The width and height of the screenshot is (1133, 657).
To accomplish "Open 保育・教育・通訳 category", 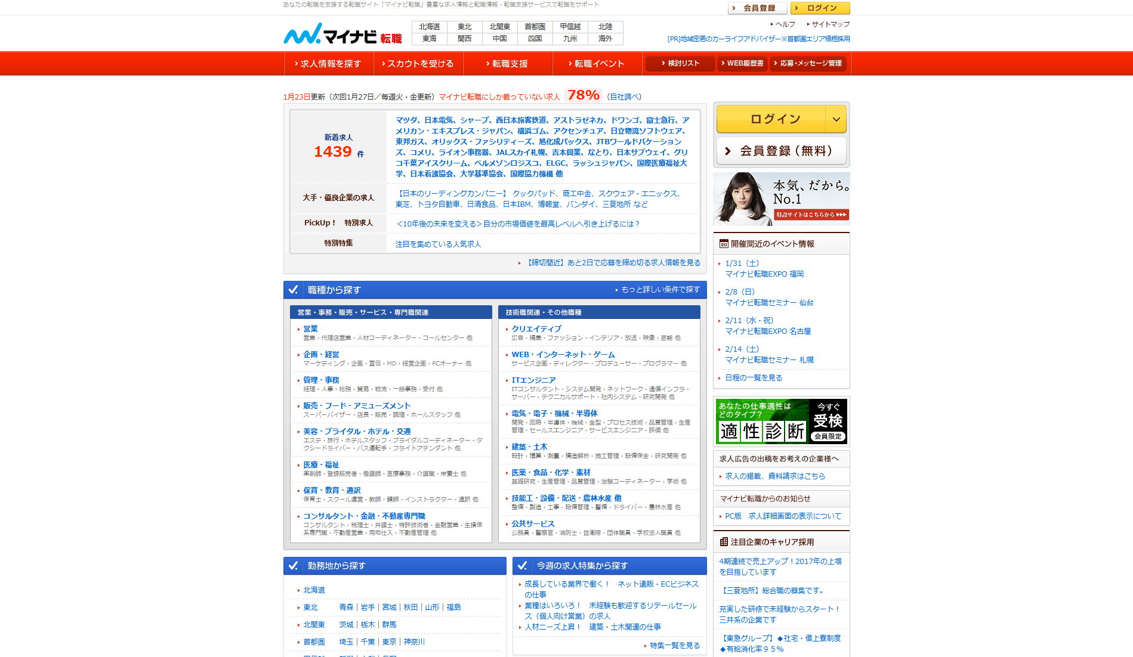I will coord(332,491).
